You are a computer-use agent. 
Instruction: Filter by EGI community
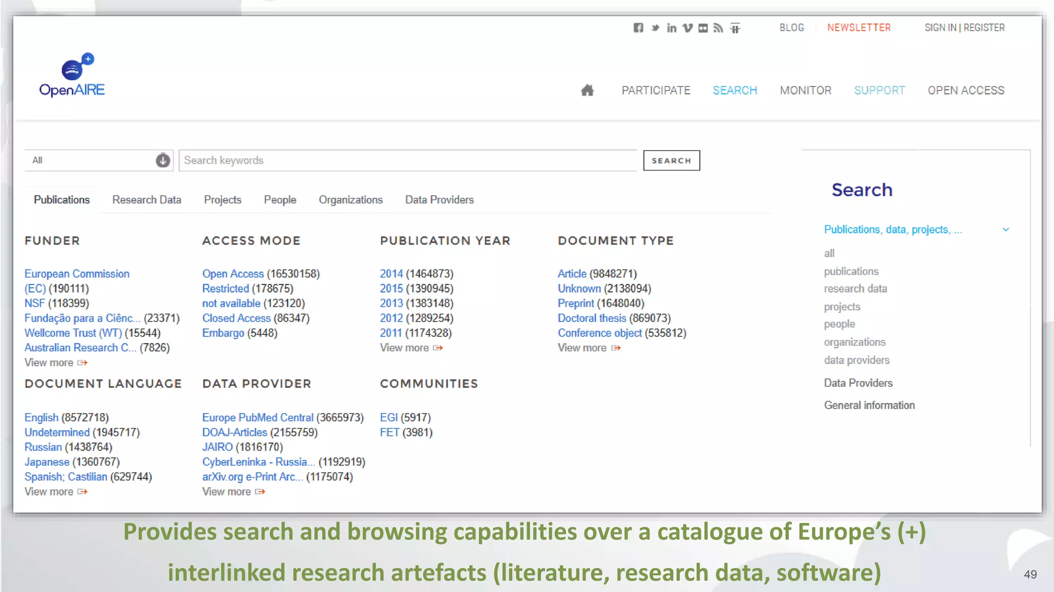click(389, 418)
